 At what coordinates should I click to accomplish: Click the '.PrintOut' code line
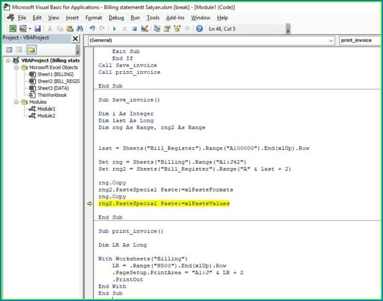(x=127, y=279)
